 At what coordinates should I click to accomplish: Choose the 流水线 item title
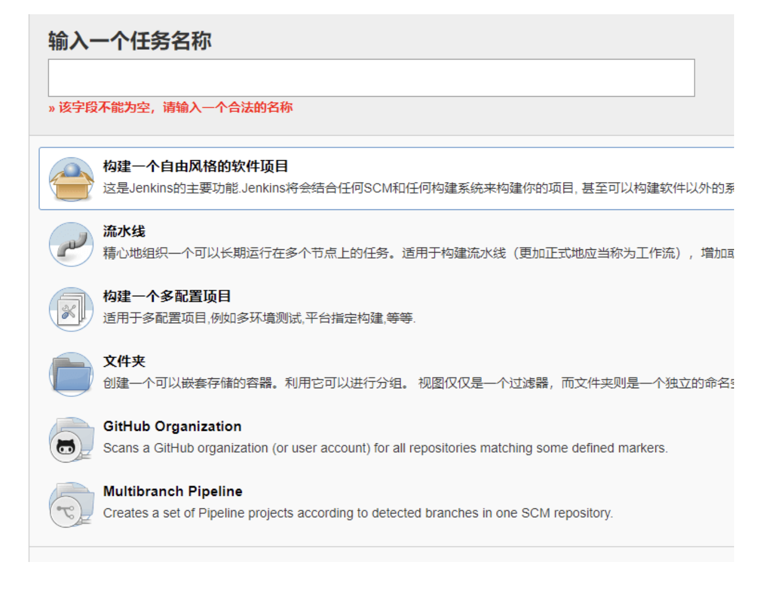click(x=124, y=231)
